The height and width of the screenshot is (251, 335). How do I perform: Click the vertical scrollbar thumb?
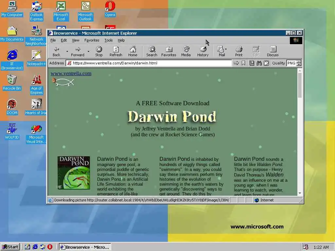pyautogui.click(x=300, y=85)
